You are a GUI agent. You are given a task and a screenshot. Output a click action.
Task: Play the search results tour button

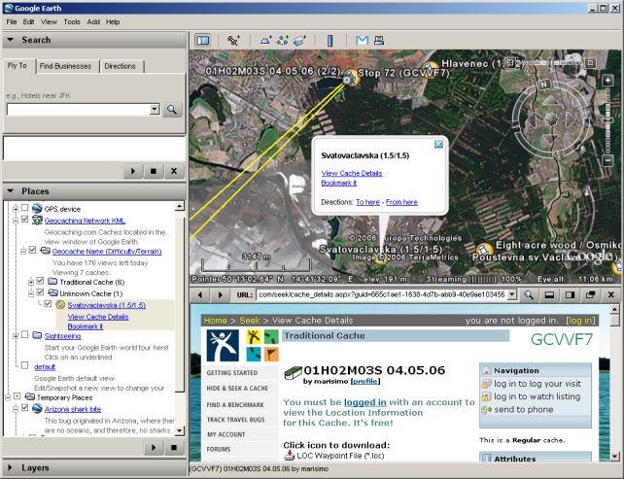(x=133, y=171)
